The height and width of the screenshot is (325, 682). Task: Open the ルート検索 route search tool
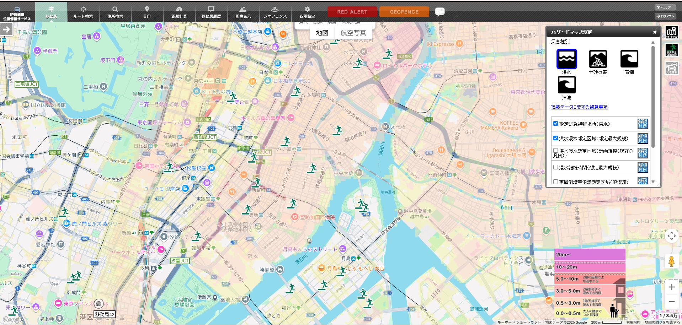pyautogui.click(x=83, y=12)
